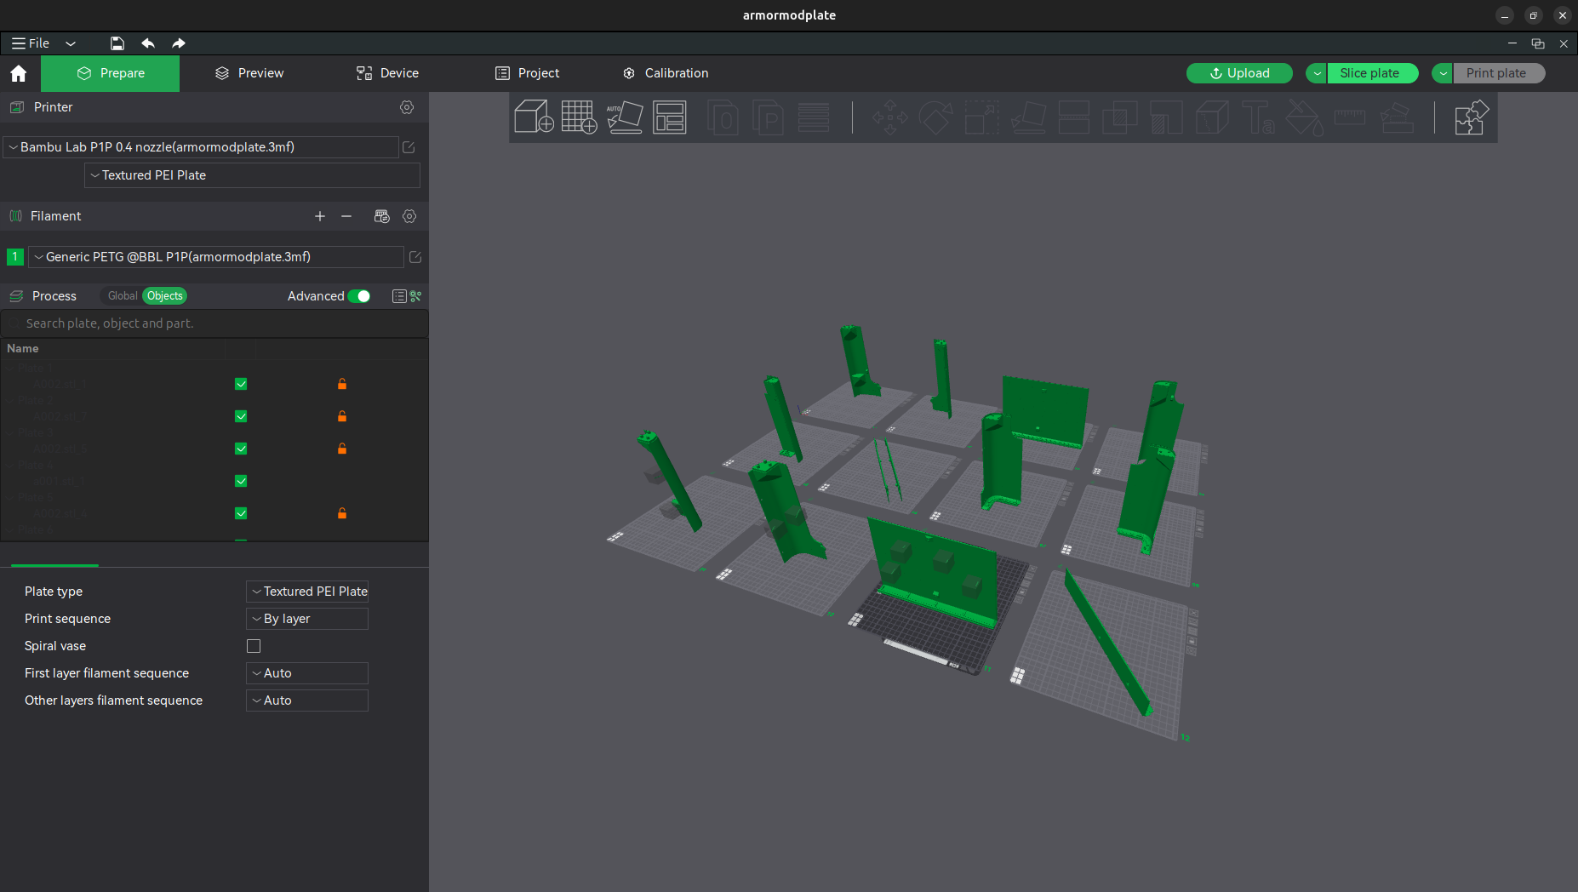
Task: Open the Assembly view puzzle icon
Action: click(x=1471, y=117)
